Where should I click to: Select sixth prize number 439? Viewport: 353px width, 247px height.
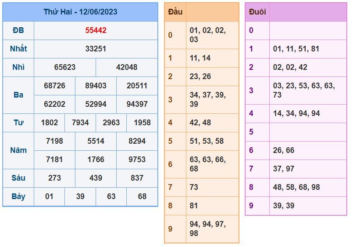pyautogui.click(x=96, y=178)
